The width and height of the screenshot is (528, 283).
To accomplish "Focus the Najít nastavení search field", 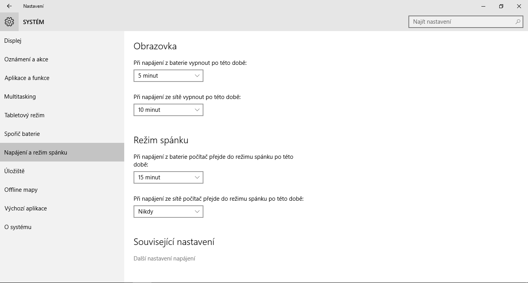I will [462, 22].
